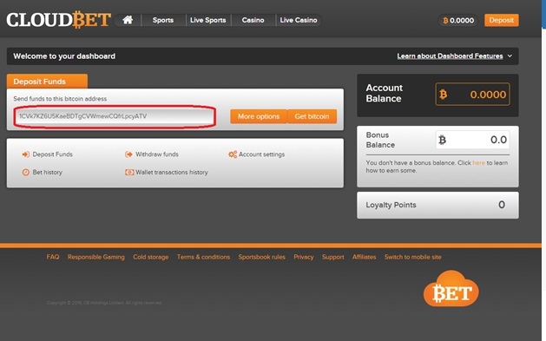546x341 pixels.
Task: Click Wallet transactions history money icon
Action: [x=129, y=173]
